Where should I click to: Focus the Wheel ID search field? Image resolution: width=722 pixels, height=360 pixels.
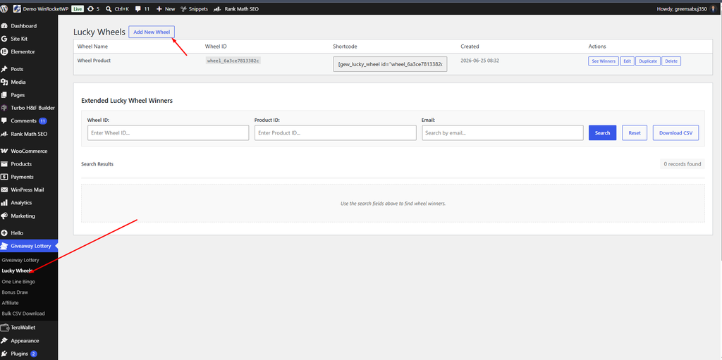point(168,132)
